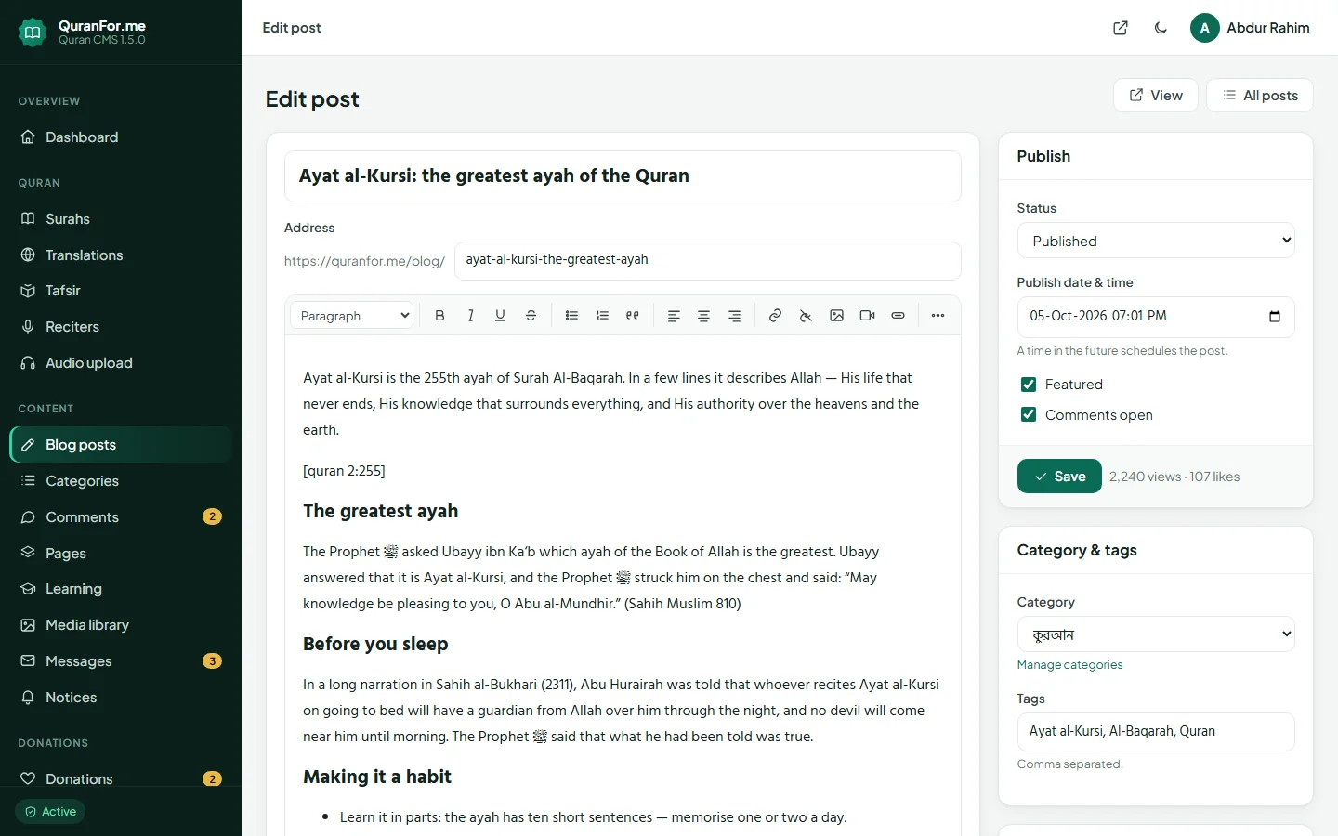Open Comments in sidebar
This screenshot has height=836, width=1338.
pyautogui.click(x=121, y=517)
